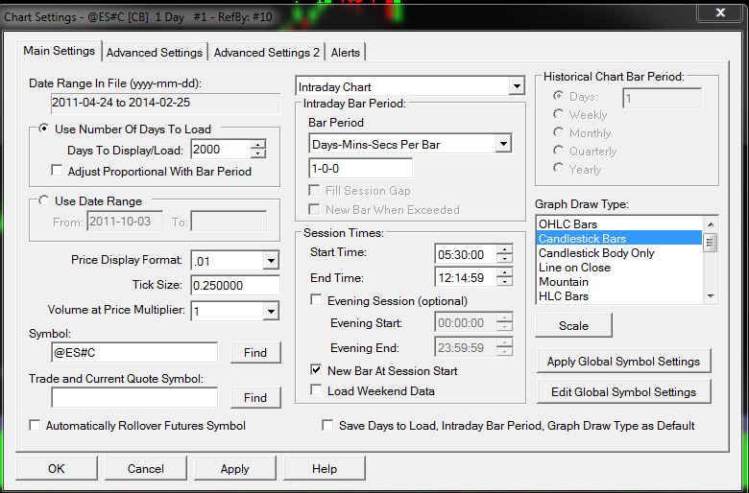Open the Intraday Chart type dropdown
This screenshot has width=749, height=493.
(x=517, y=87)
